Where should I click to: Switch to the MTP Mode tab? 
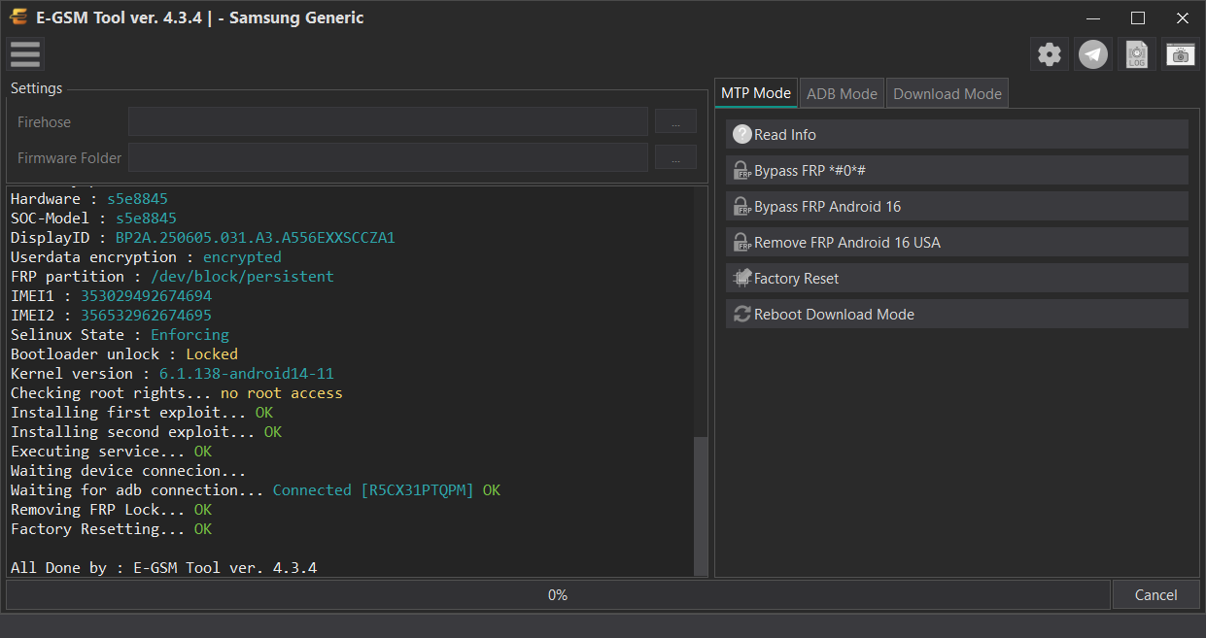point(756,93)
